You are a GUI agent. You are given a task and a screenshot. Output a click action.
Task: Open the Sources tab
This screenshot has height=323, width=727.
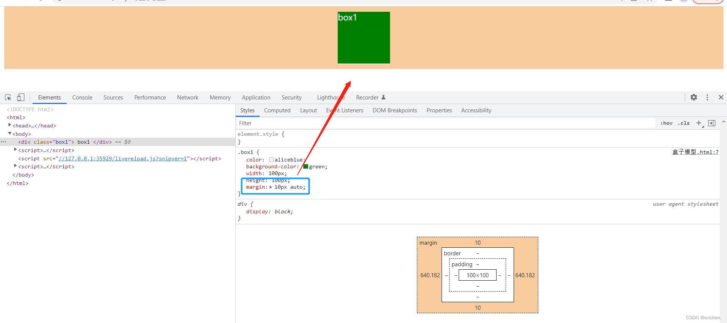(113, 97)
